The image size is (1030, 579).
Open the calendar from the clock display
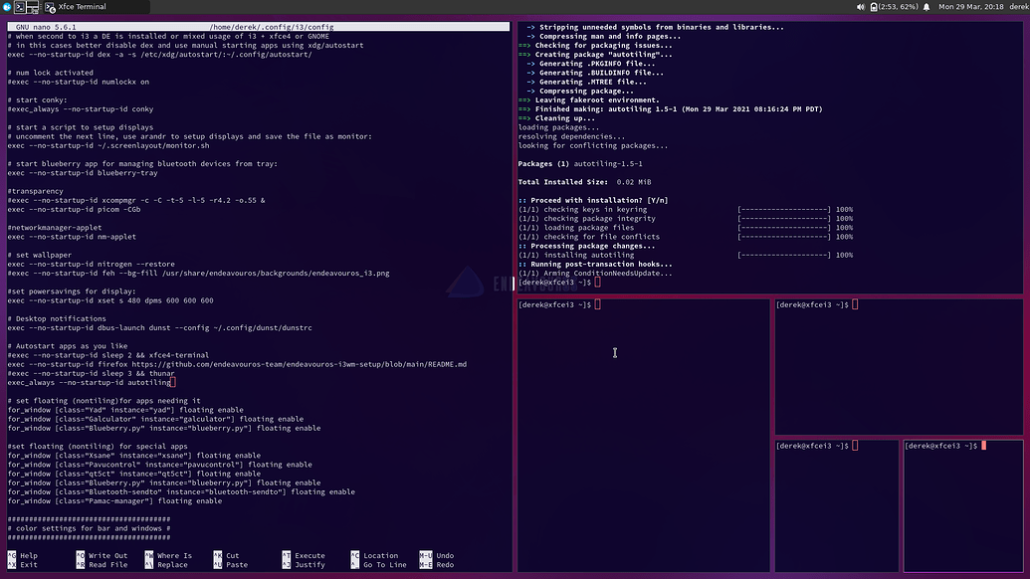point(970,6)
